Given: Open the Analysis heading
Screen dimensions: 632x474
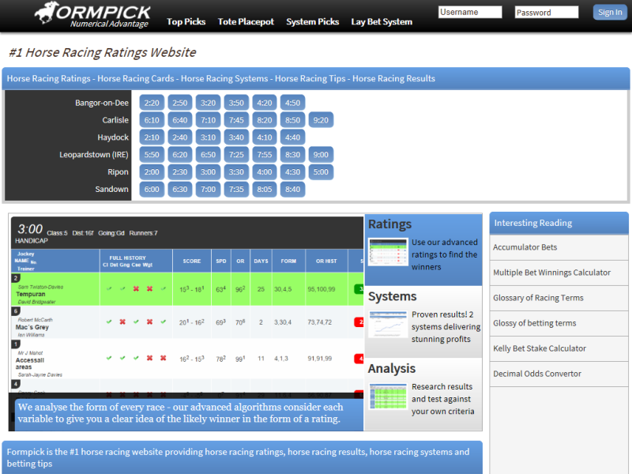Looking at the screenshot, I should 392,368.
